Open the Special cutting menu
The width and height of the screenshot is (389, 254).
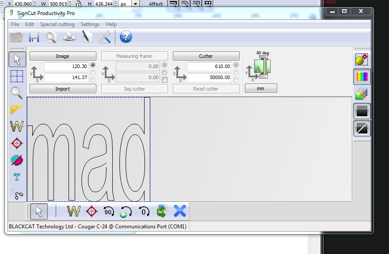tap(57, 24)
